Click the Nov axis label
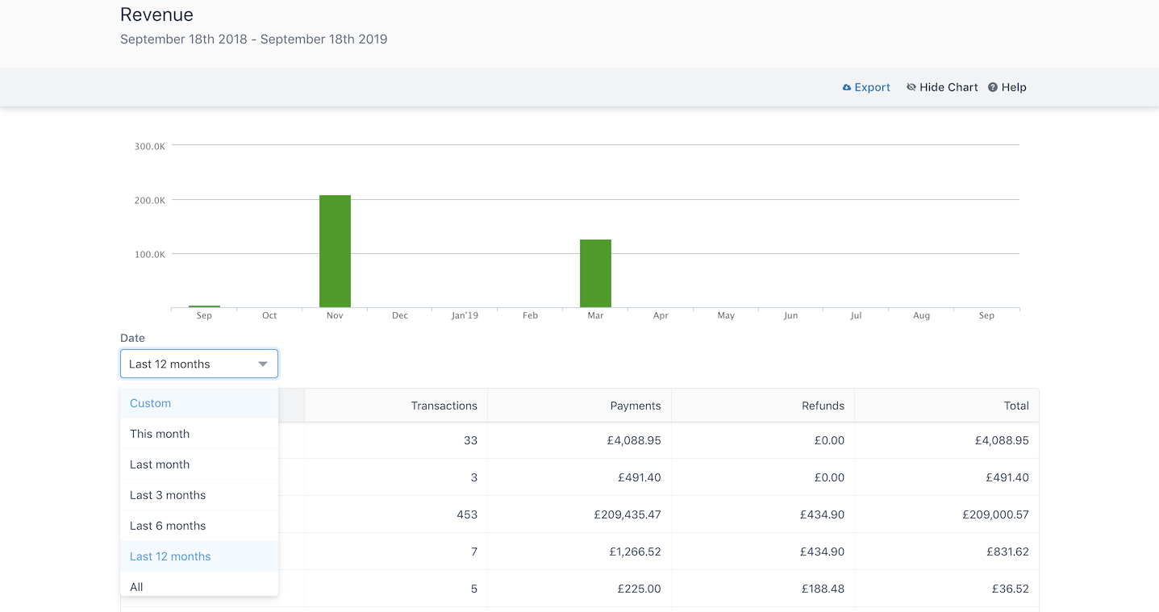Screen dimensions: 1159x612 tap(335, 315)
